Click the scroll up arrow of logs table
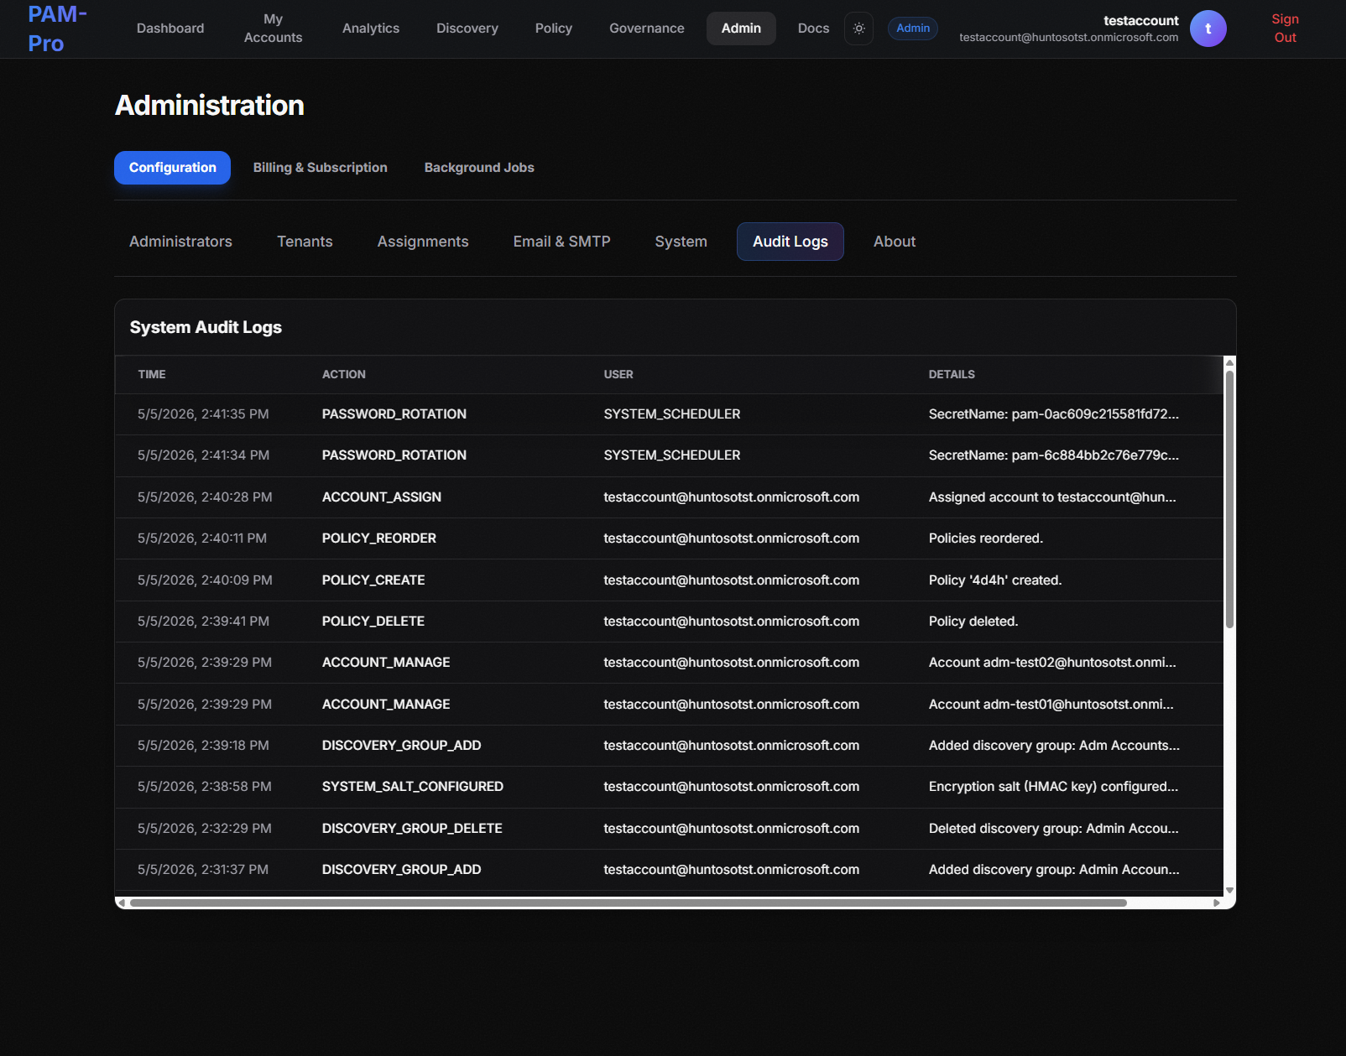This screenshot has width=1346, height=1056. pyautogui.click(x=1229, y=362)
